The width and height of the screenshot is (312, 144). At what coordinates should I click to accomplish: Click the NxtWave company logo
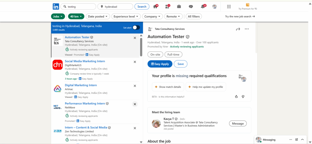point(58,107)
